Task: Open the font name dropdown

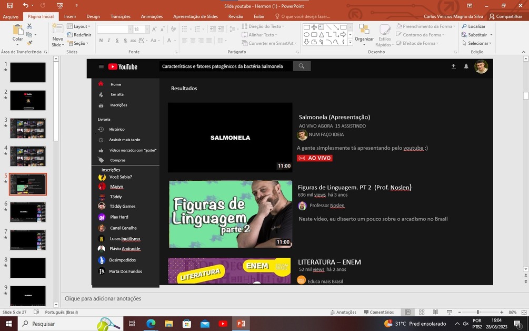Action: 130,30
